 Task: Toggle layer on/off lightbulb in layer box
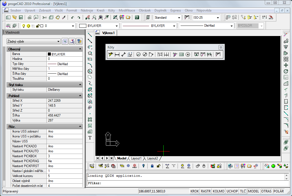(23, 26)
